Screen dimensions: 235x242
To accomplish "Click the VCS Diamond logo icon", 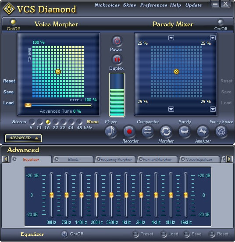I will [9, 9].
